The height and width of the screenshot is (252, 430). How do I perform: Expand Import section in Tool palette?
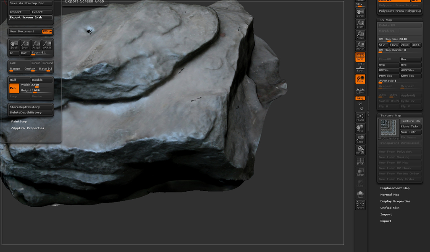[x=386, y=215]
